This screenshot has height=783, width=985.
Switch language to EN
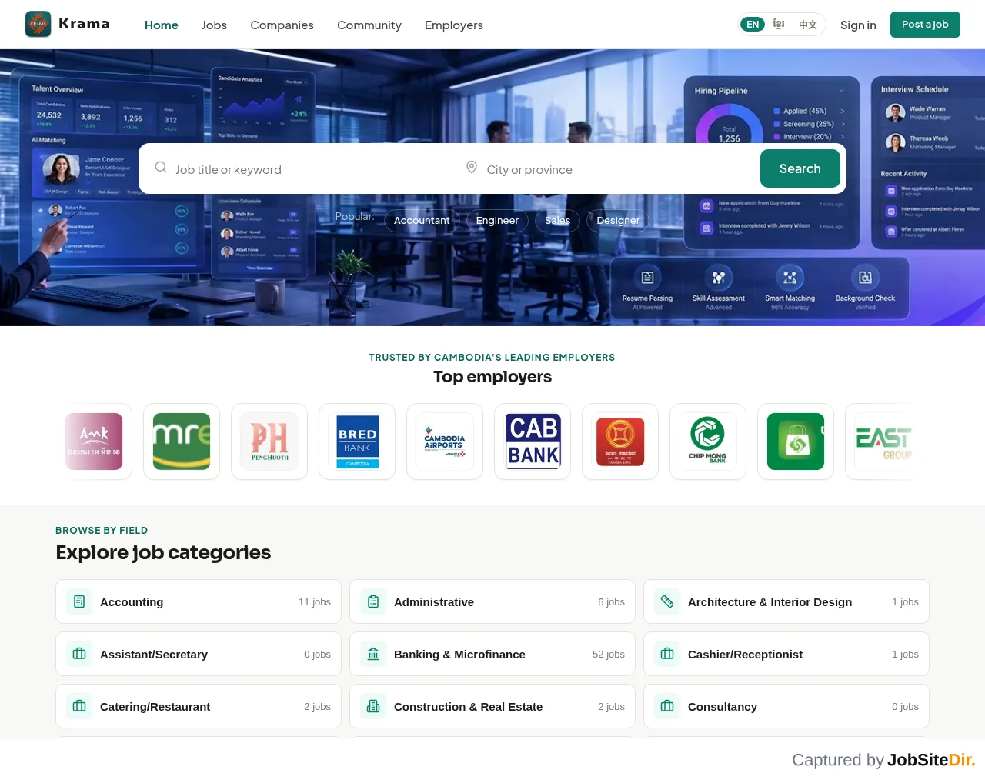(753, 25)
